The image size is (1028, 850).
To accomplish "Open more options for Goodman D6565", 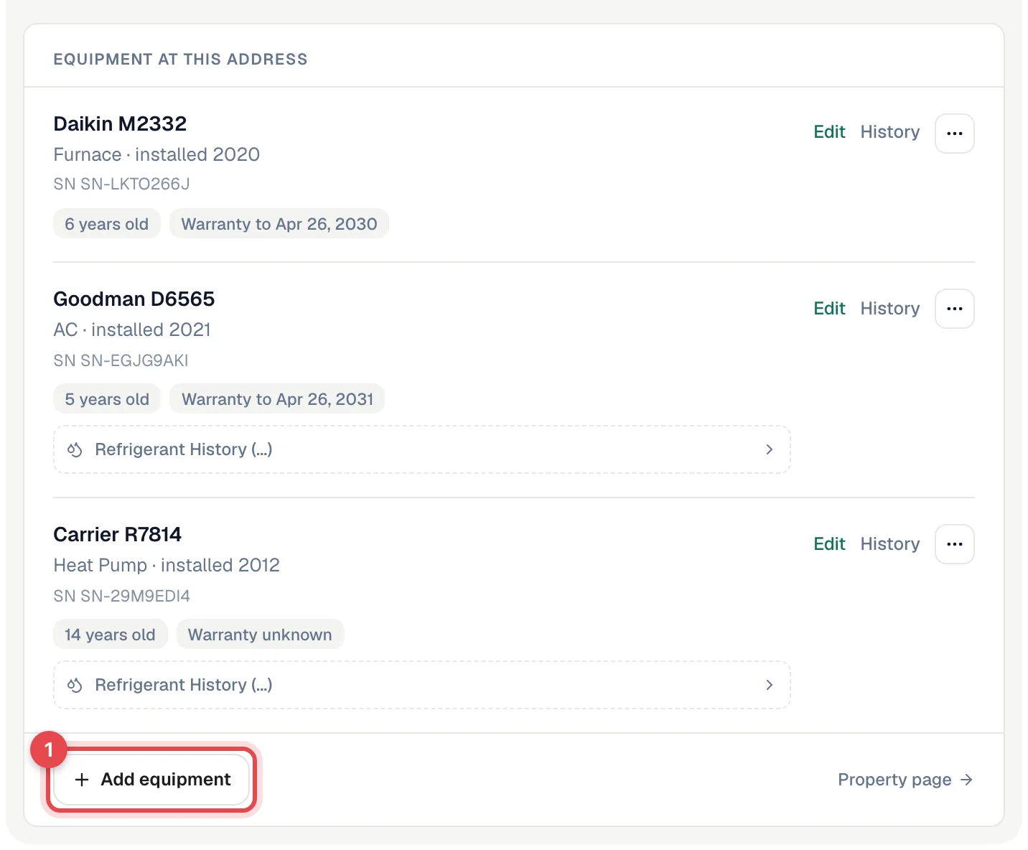I will point(954,309).
